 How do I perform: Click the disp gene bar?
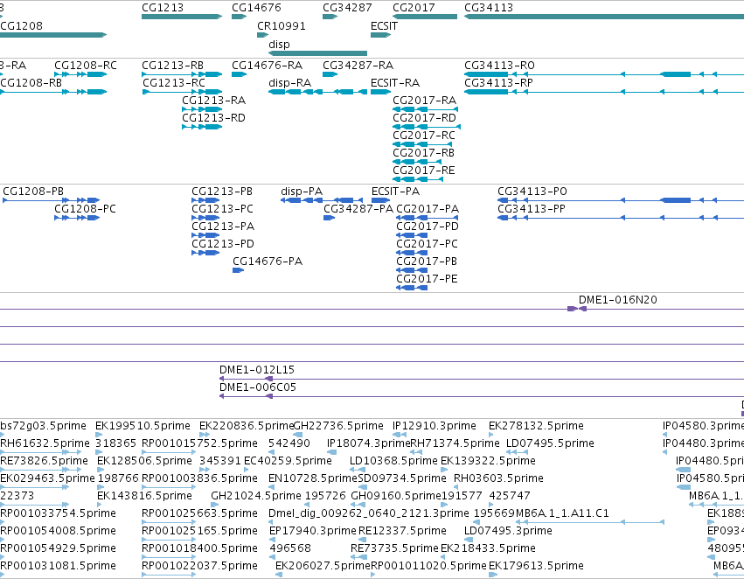pyautogui.click(x=318, y=53)
